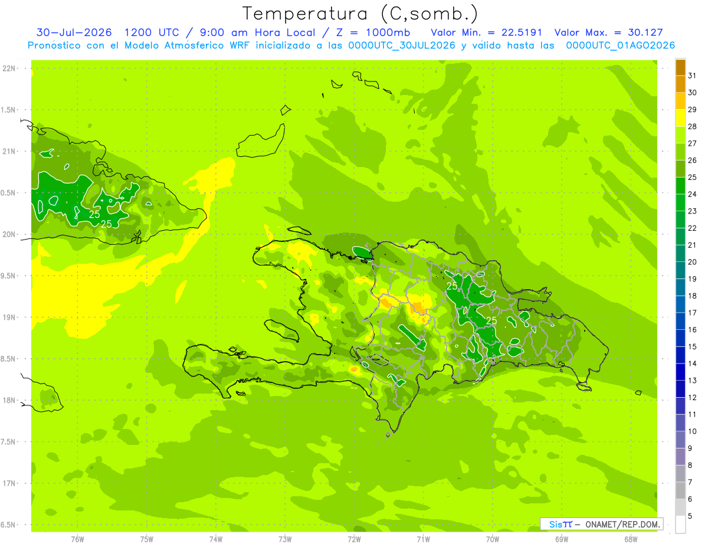Click the '8.5N' latitude label
Viewport: 708px width, 547px height.
tap(9, 359)
